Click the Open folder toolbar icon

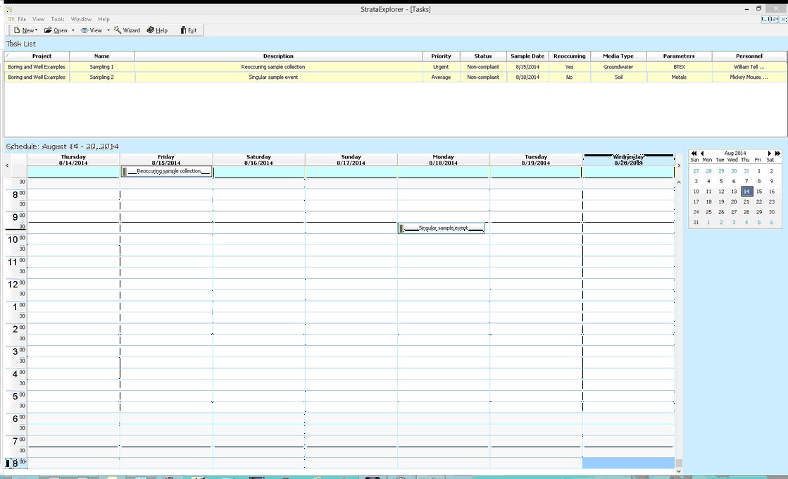48,30
